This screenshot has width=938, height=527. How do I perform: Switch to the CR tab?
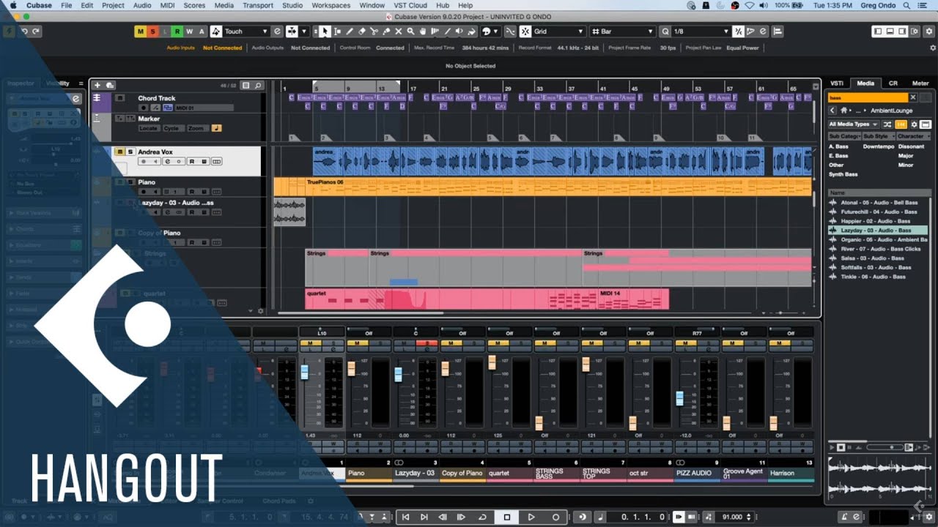coord(893,83)
